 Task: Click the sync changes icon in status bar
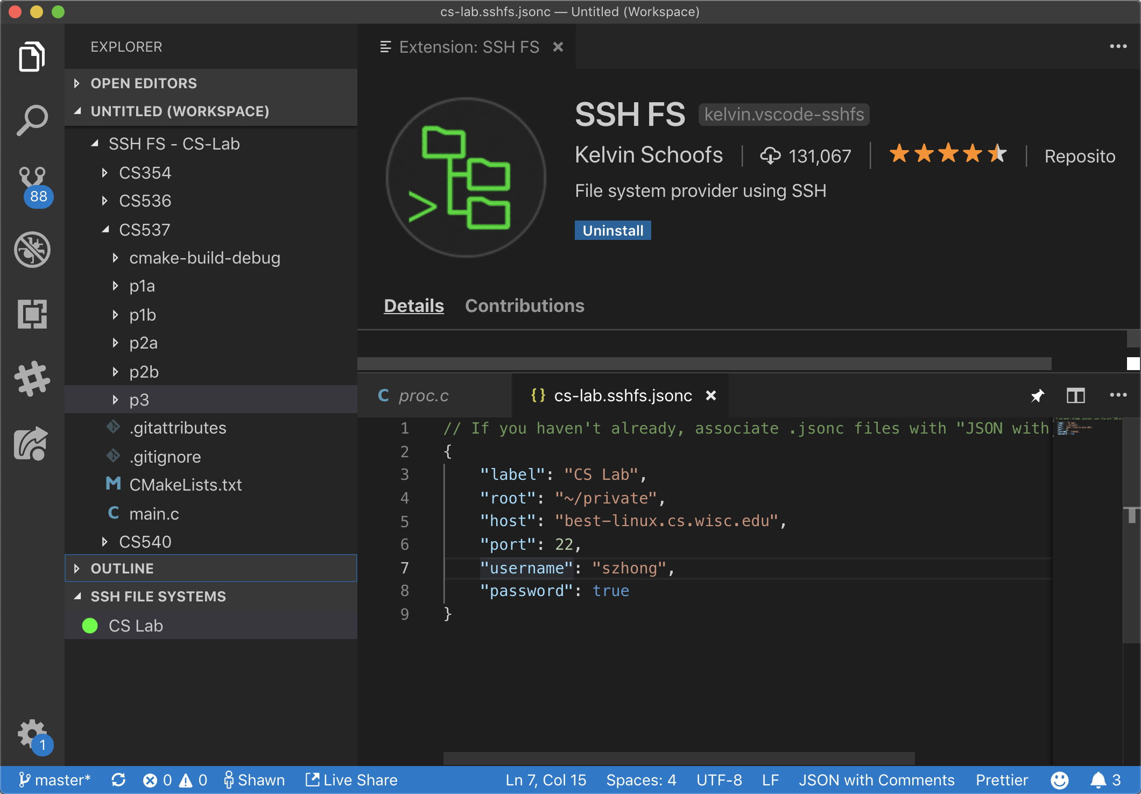point(118,780)
